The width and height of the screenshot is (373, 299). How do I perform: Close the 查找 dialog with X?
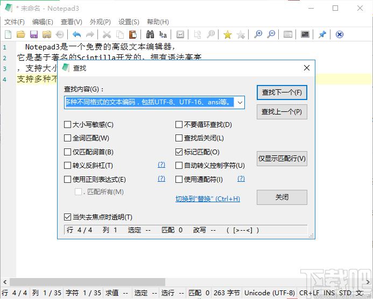307,68
